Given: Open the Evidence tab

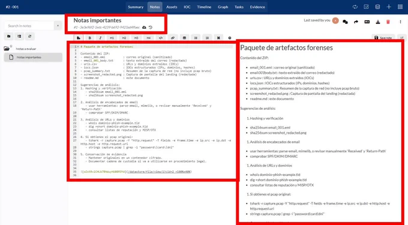Looking at the screenshot, I should pyautogui.click(x=257, y=7).
